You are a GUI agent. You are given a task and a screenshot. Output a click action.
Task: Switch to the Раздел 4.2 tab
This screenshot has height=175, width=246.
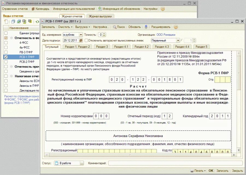point(142,47)
